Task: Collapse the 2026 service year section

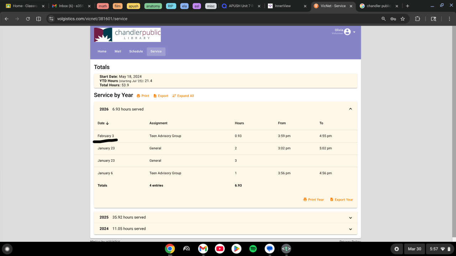Action: (351, 109)
